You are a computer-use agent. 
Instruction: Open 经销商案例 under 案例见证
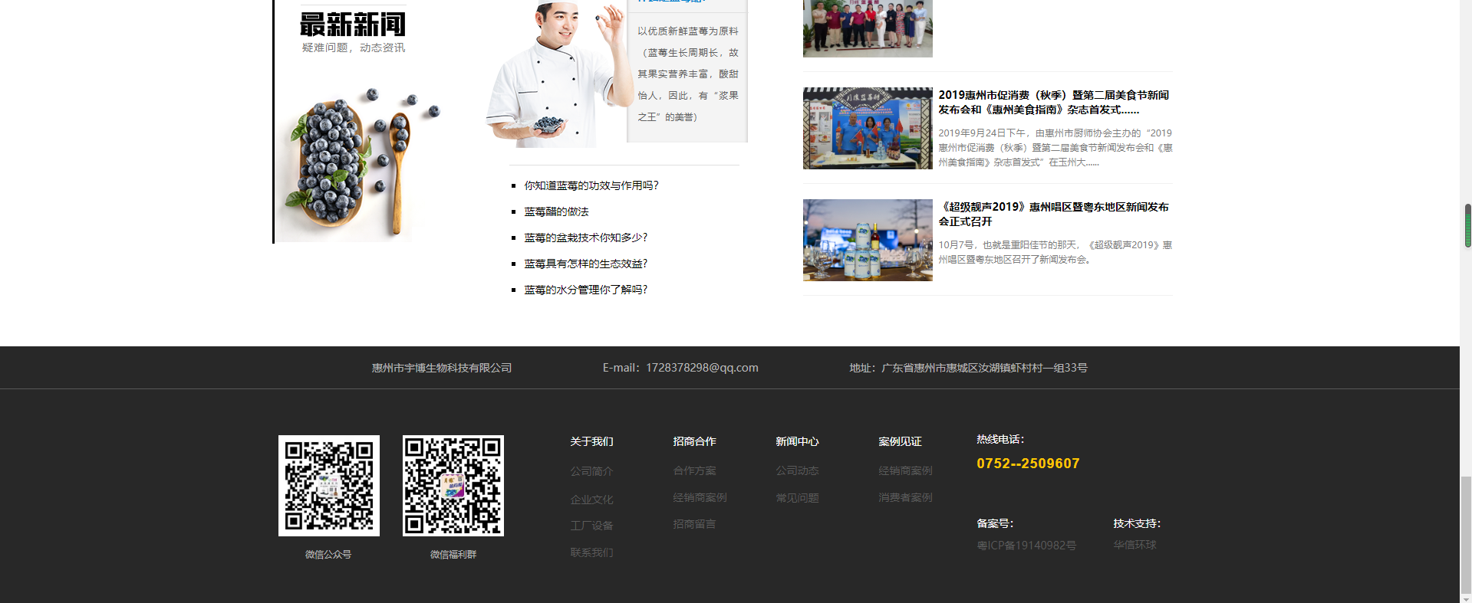tap(905, 470)
